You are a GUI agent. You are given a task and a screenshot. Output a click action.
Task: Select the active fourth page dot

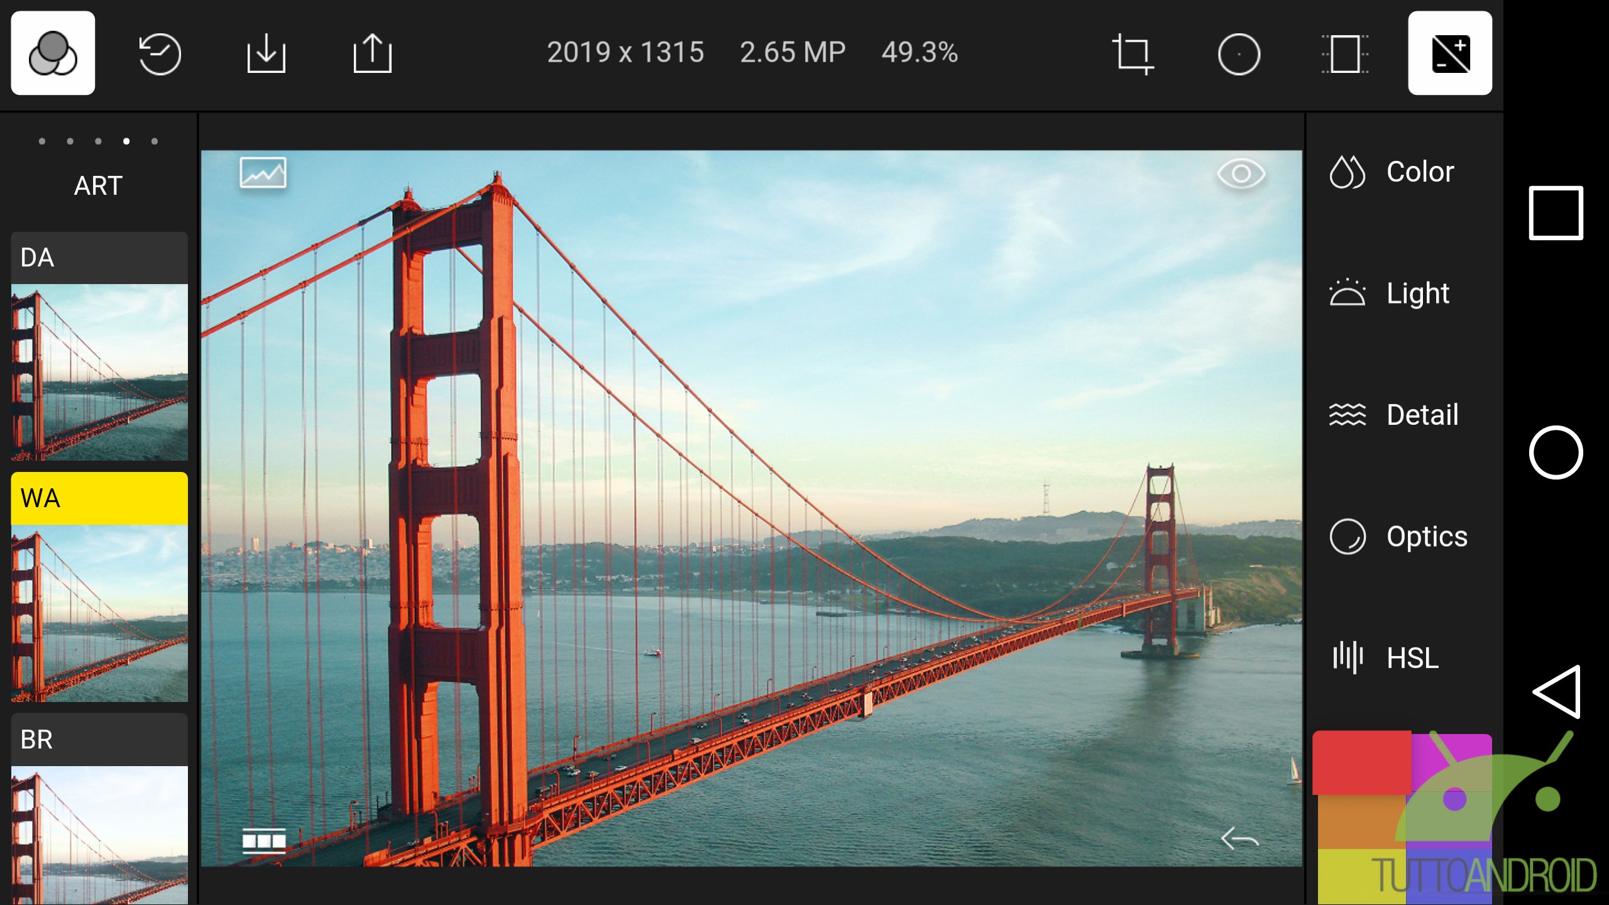(126, 141)
